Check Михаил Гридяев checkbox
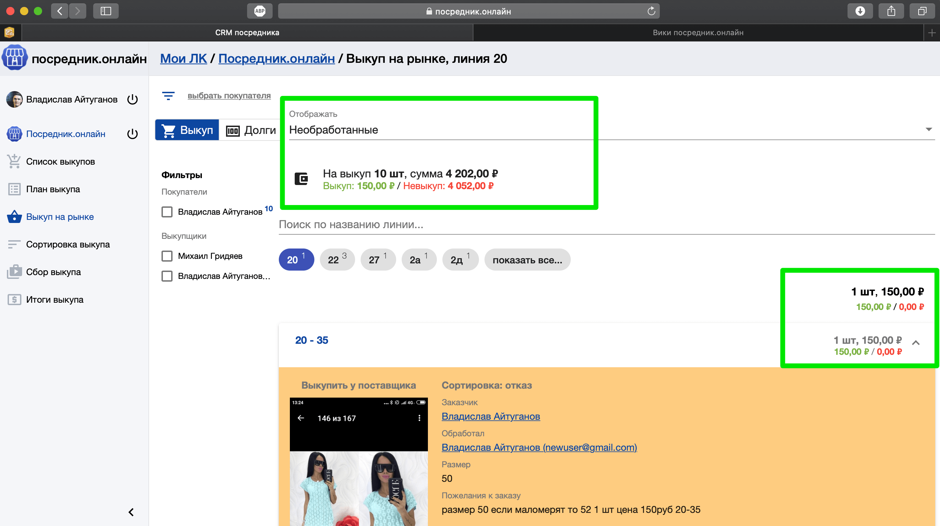Image resolution: width=940 pixels, height=526 pixels. 167,256
